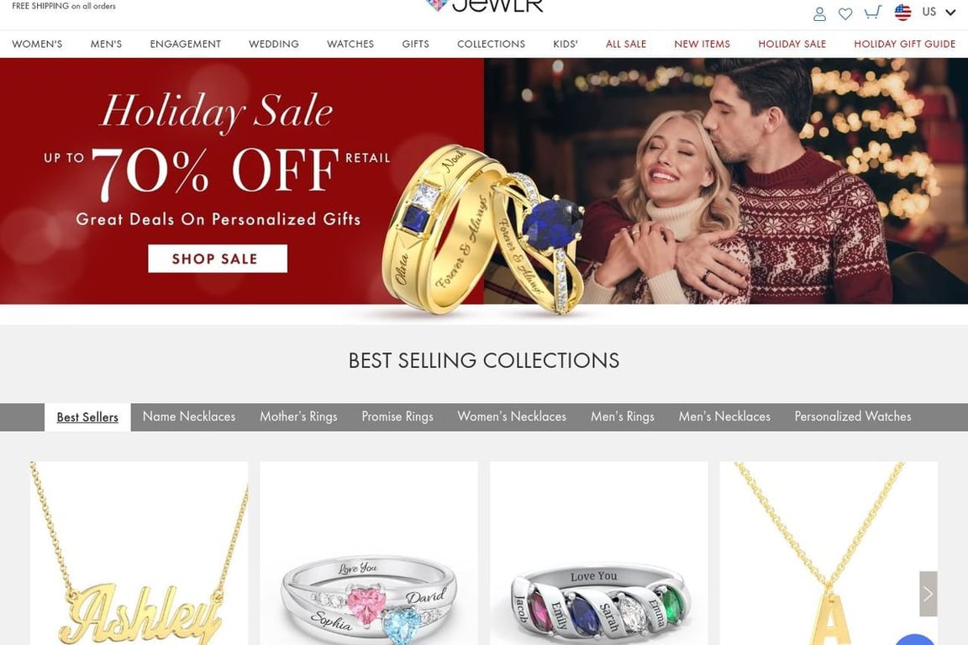Expand the US country dropdown chevron
Image resolution: width=968 pixels, height=645 pixels.
[x=950, y=13]
